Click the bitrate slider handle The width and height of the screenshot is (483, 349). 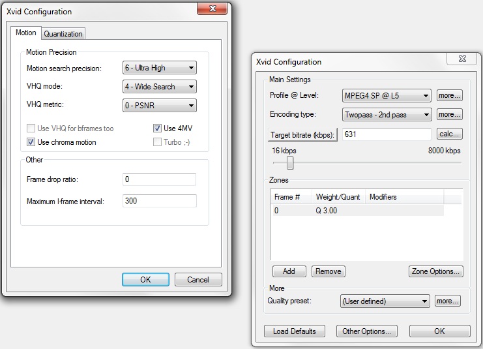pyautogui.click(x=290, y=163)
